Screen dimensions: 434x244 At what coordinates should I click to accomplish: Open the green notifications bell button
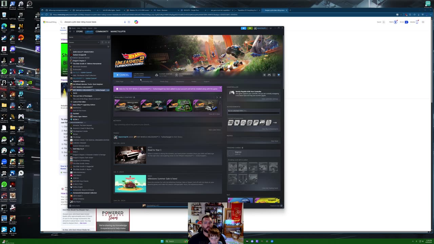tap(250, 28)
